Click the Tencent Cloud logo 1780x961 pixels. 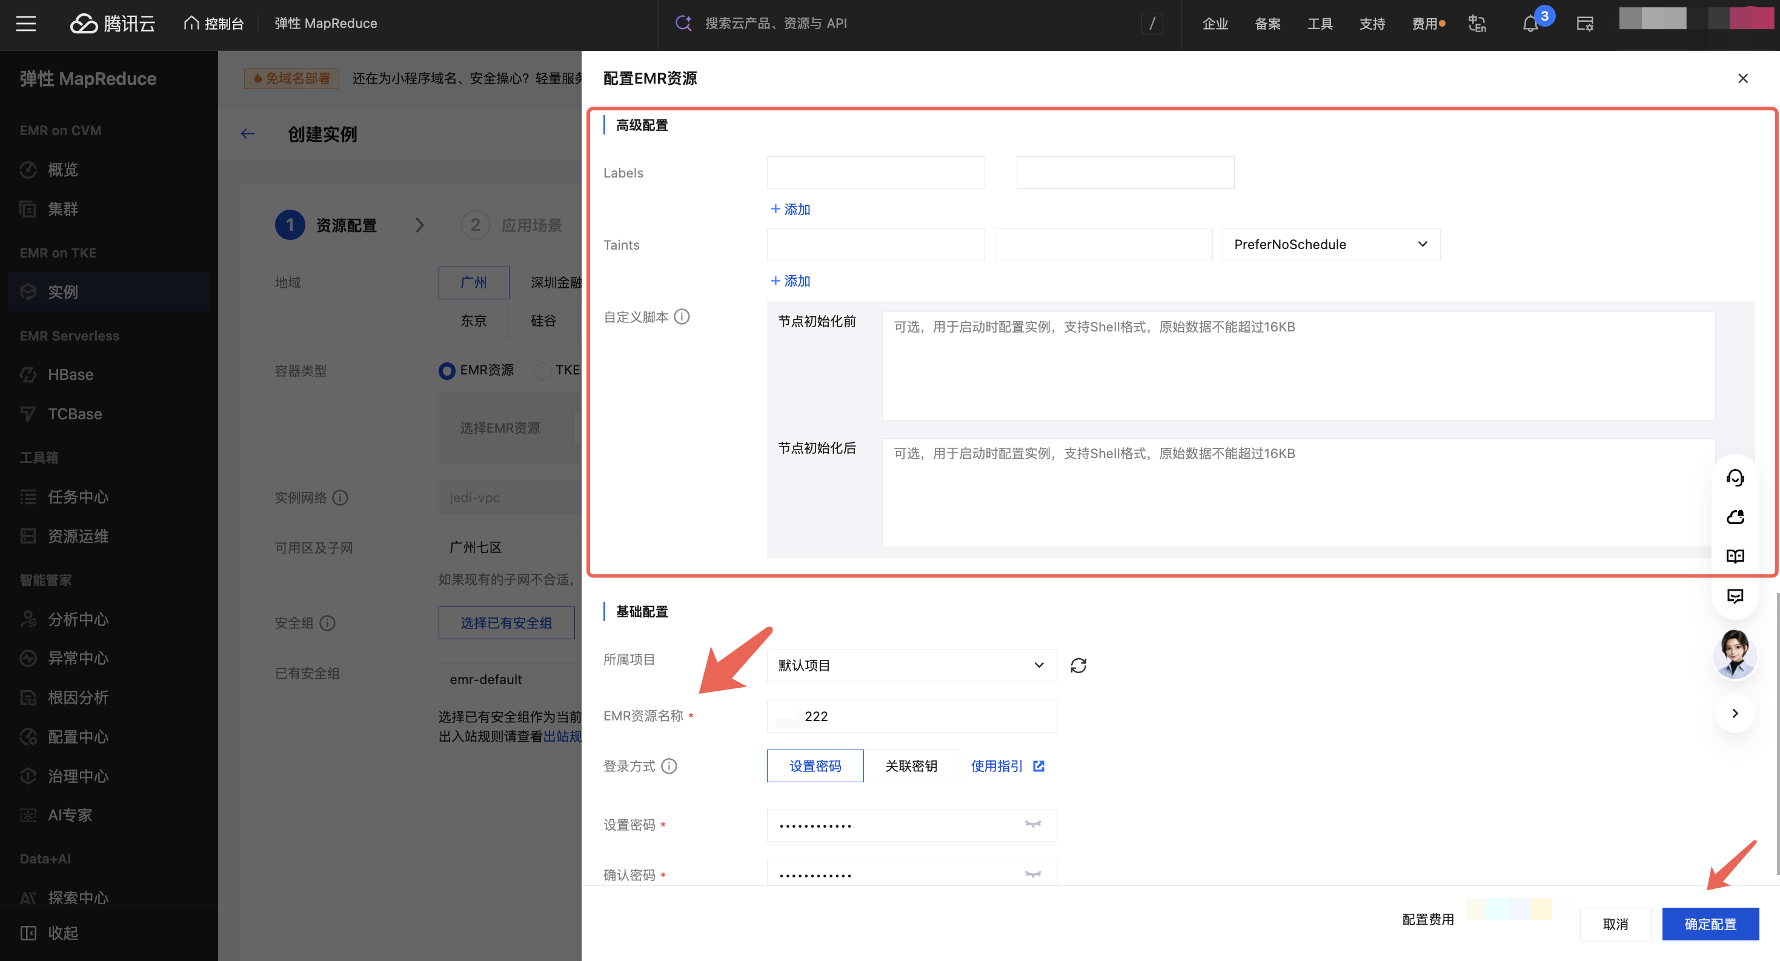(113, 24)
